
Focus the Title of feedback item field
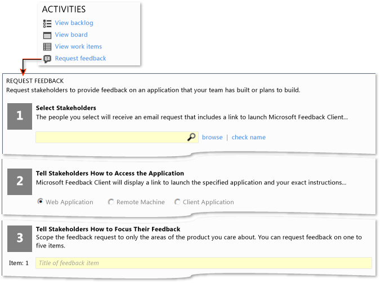(x=204, y=263)
